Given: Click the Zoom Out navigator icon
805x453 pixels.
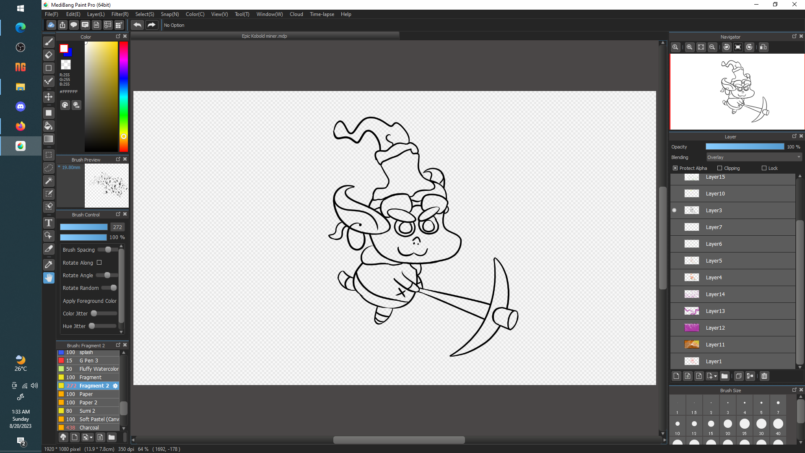Looking at the screenshot, I should (x=712, y=47).
